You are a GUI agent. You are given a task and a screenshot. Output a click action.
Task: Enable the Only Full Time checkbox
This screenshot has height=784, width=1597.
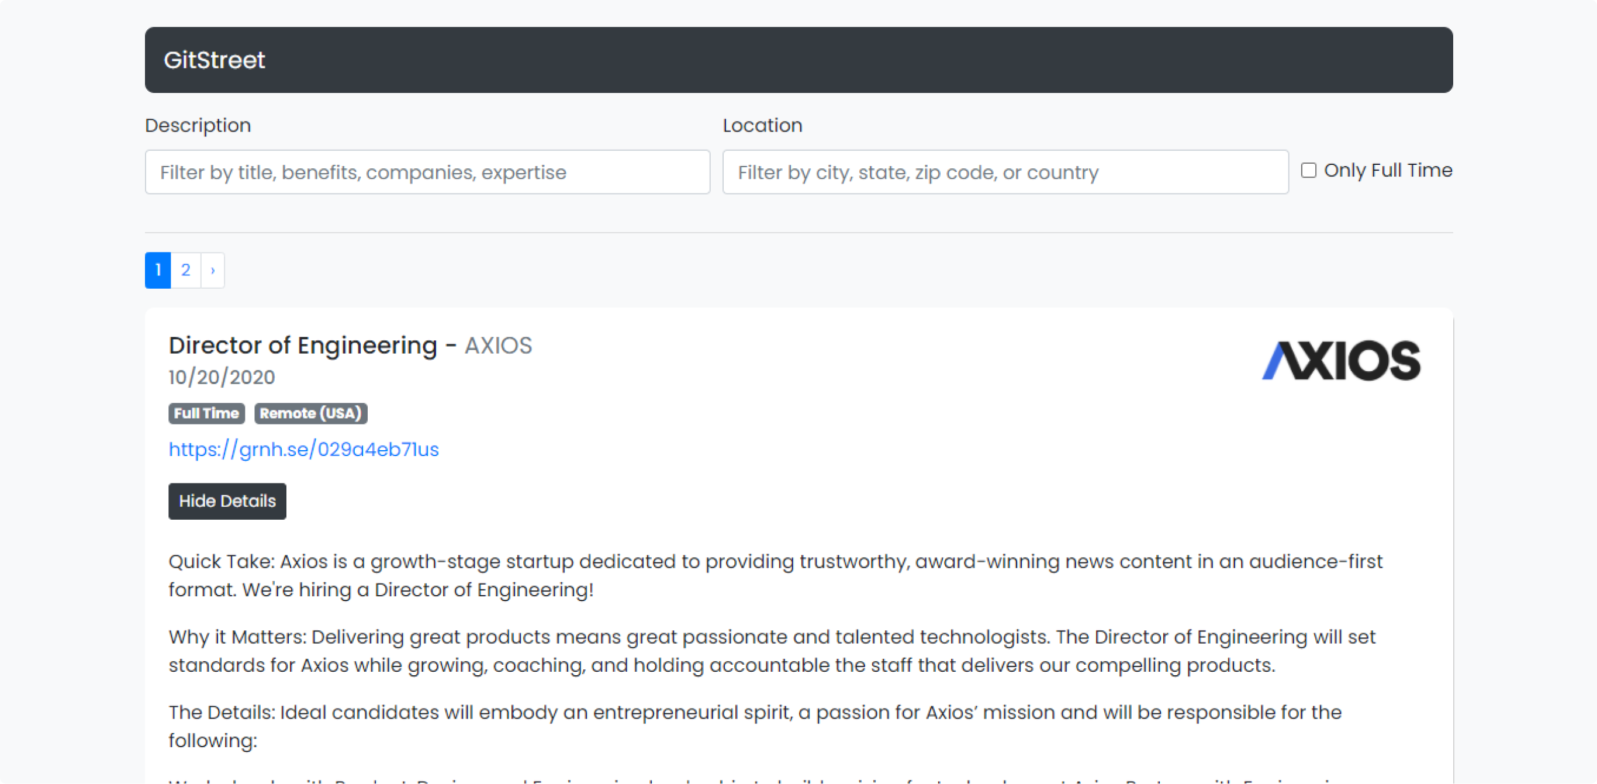point(1308,170)
